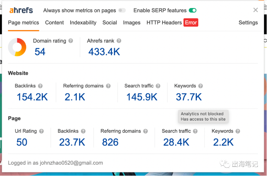267x176 pixels.
Task: Close the Ahrefs toolbar popup
Action: click(x=255, y=10)
